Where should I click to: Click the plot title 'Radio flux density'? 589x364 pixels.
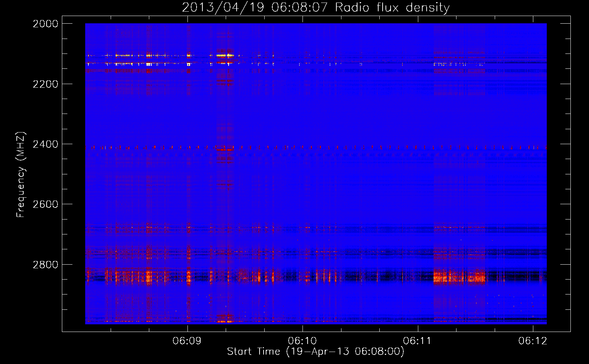pos(392,8)
